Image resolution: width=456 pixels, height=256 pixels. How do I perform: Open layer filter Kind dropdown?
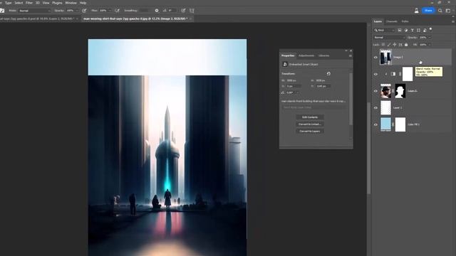click(385, 30)
